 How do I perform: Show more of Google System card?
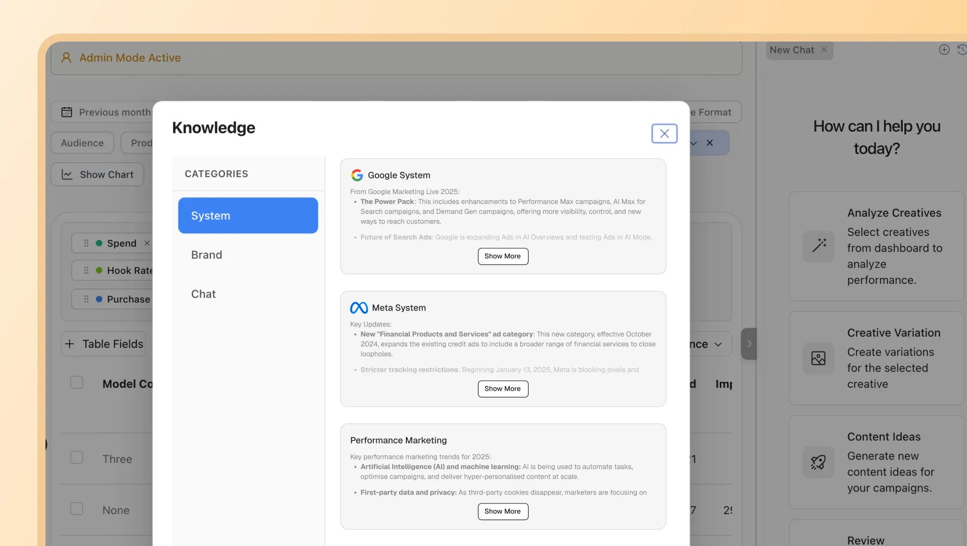(x=503, y=256)
